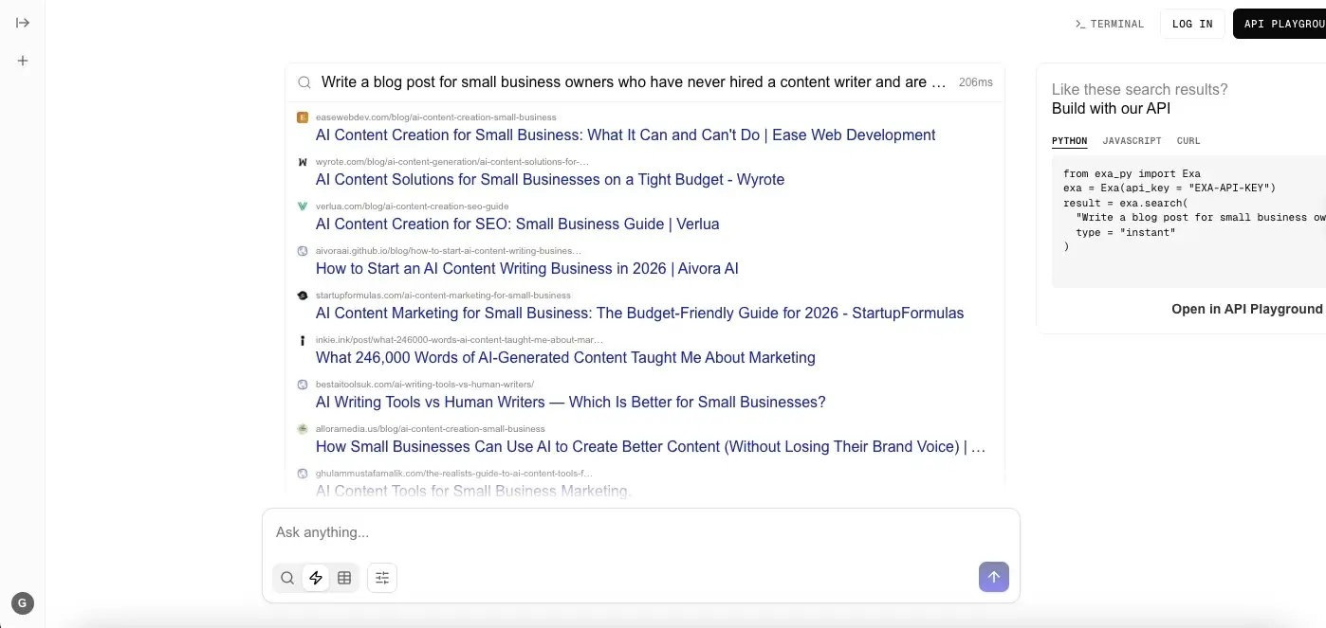Open the G user avatar
This screenshot has height=628, width=1326.
(x=23, y=603)
